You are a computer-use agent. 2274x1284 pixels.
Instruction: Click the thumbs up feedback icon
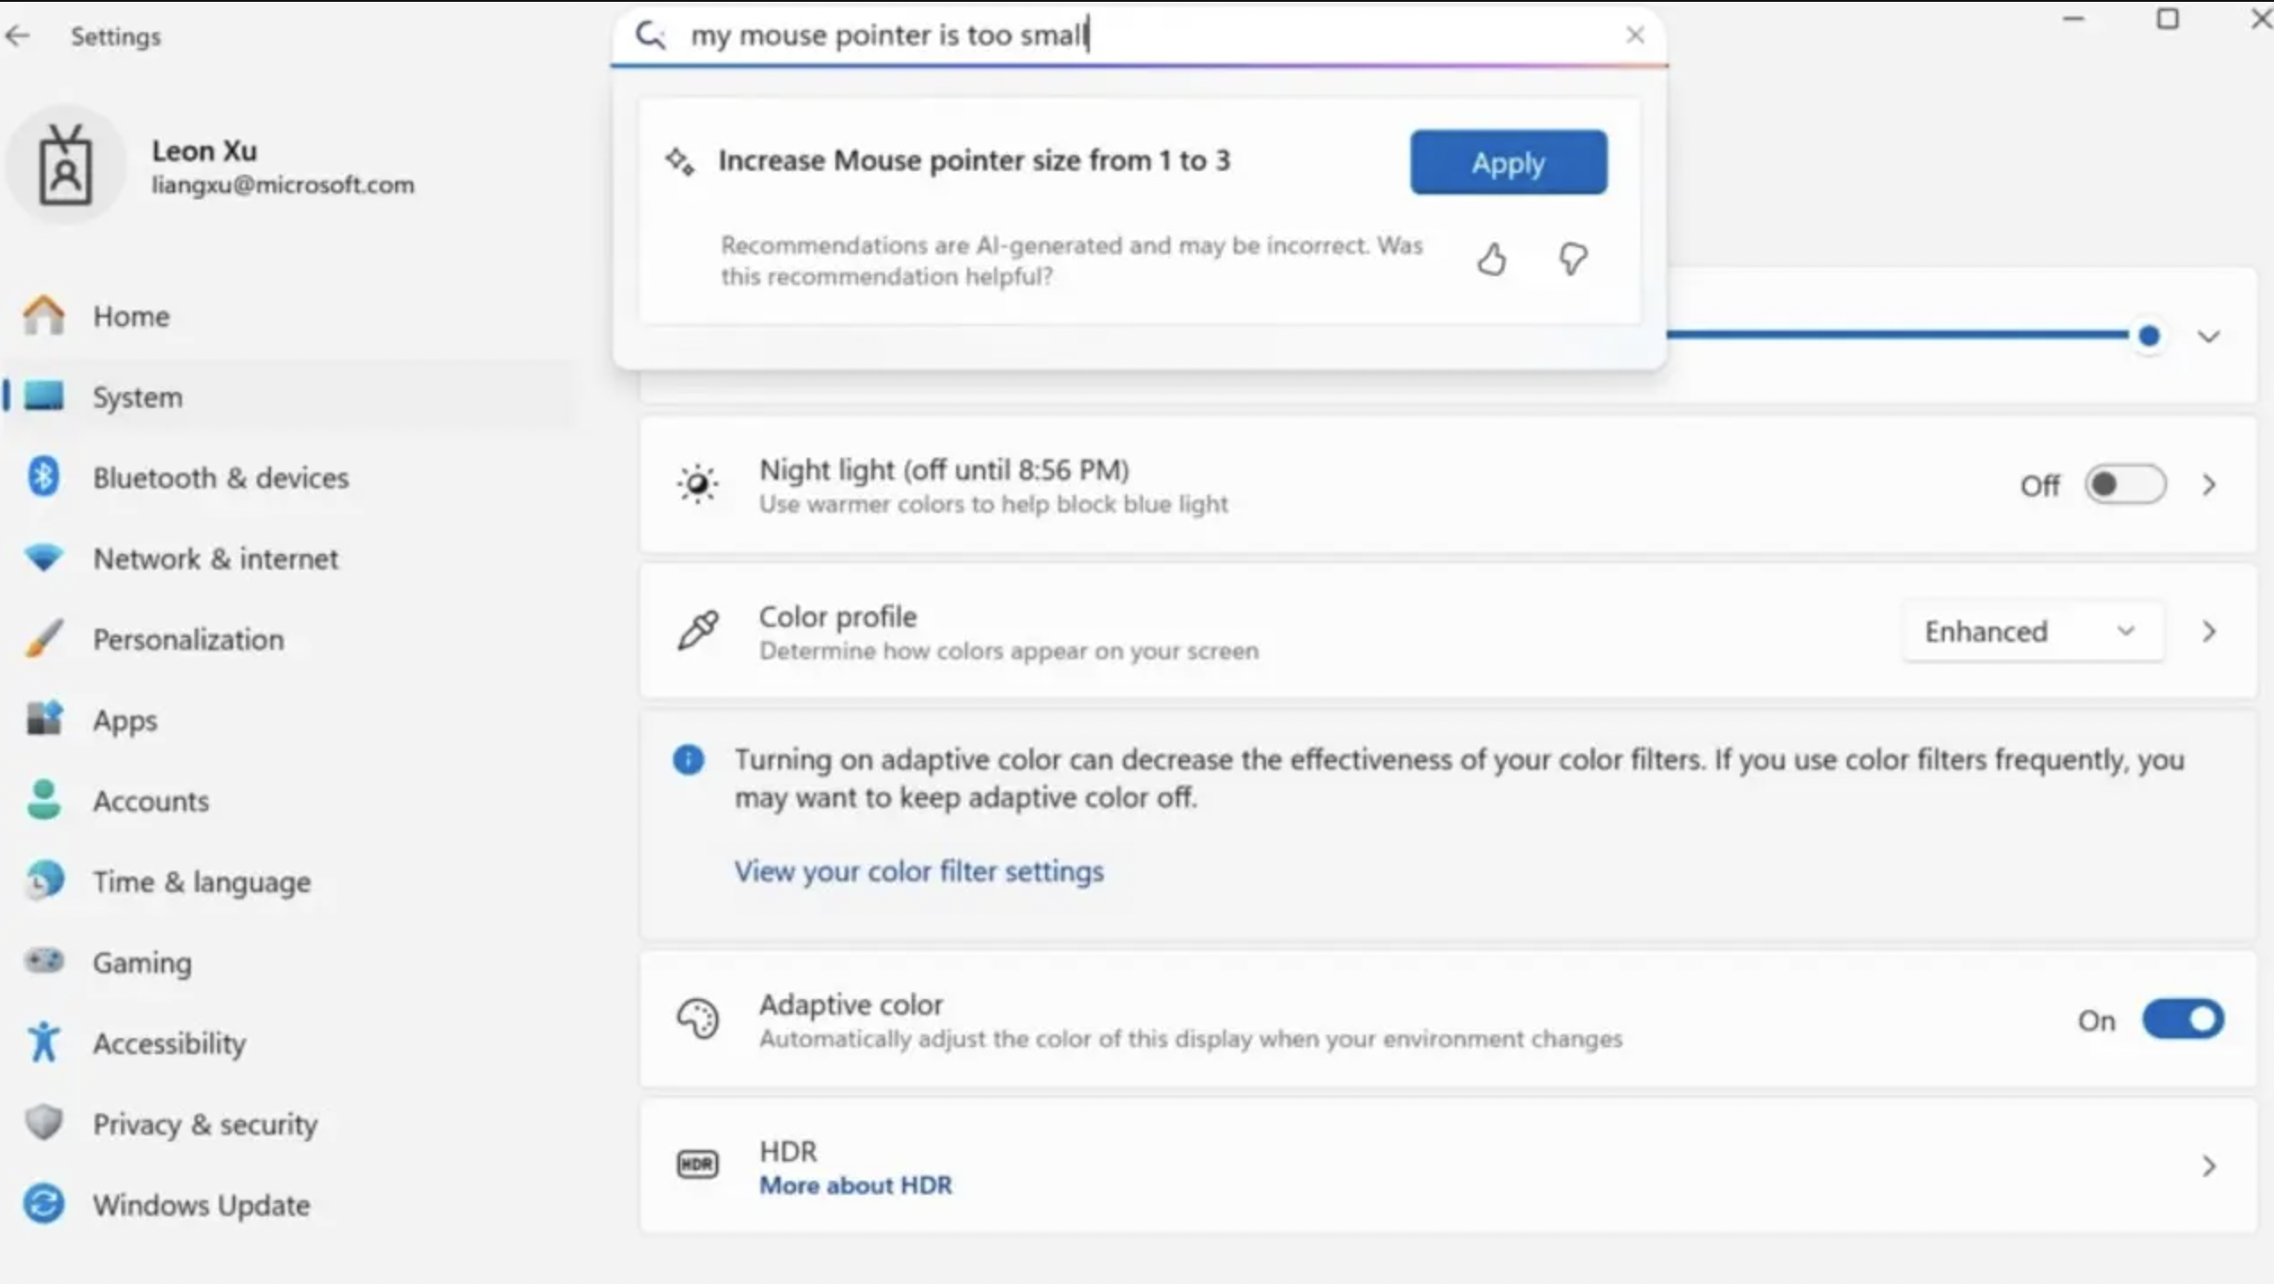pos(1491,259)
